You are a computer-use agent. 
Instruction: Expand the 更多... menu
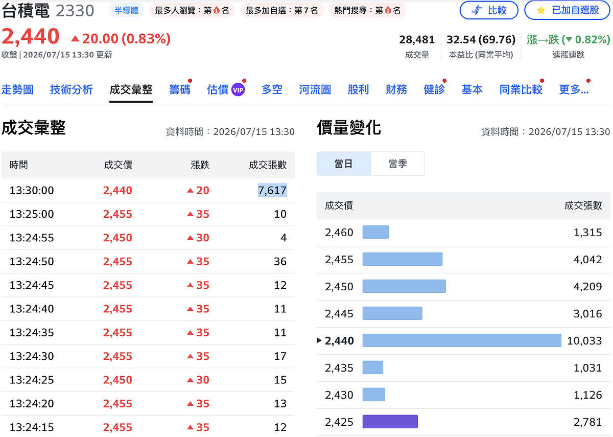tap(574, 90)
